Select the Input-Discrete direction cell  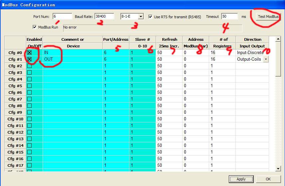pyautogui.click(x=252, y=53)
